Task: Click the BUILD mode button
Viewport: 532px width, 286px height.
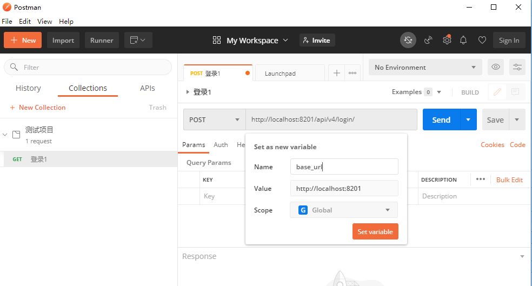Action: click(x=470, y=92)
